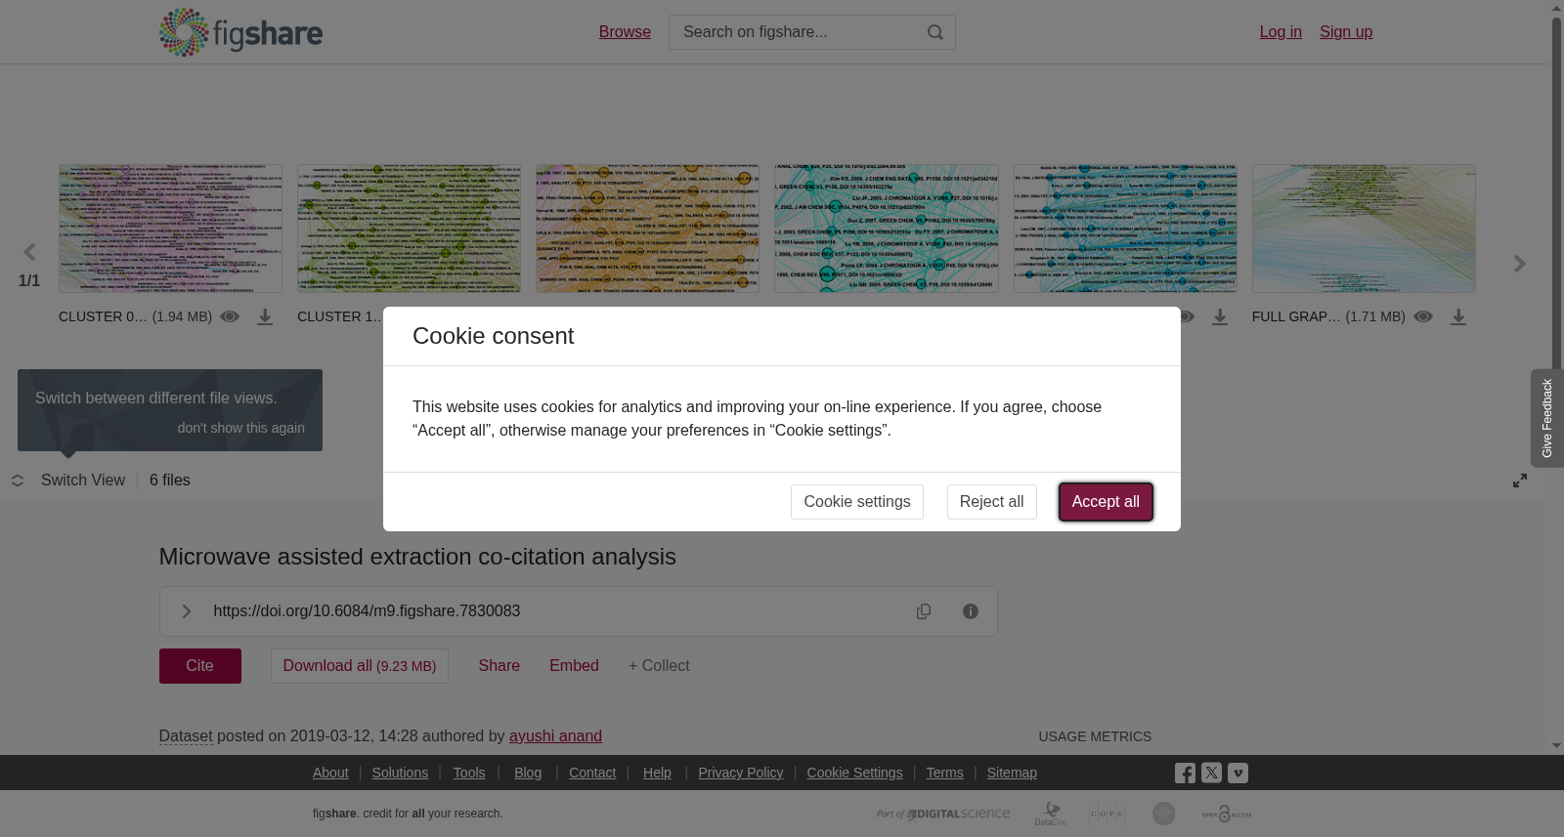Image resolution: width=1564 pixels, height=837 pixels.
Task: Enter fullscreen file viewer
Action: point(1520,481)
